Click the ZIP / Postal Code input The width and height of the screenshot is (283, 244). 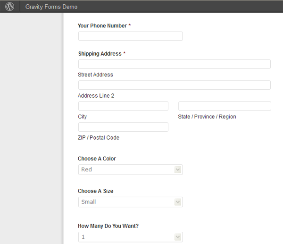click(x=123, y=127)
